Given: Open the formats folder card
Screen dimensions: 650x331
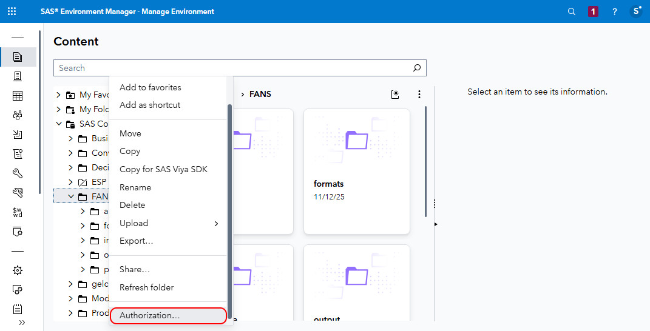Looking at the screenshot, I should pyautogui.click(x=356, y=172).
